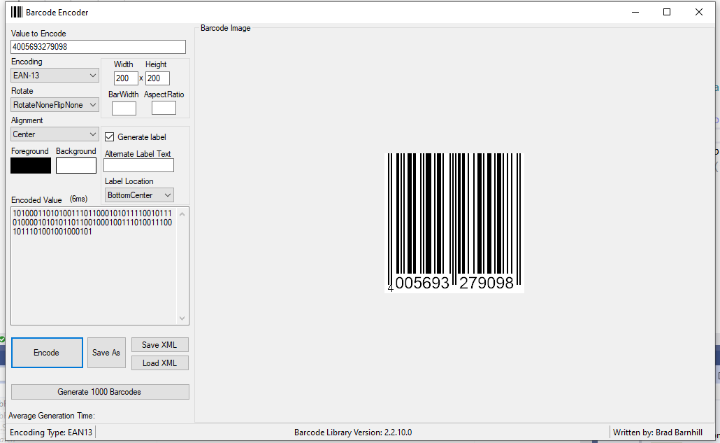Click the Alternate Label Text field
This screenshot has height=443, width=720.
pos(138,165)
